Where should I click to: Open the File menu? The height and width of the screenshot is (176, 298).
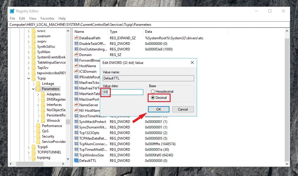[12, 18]
